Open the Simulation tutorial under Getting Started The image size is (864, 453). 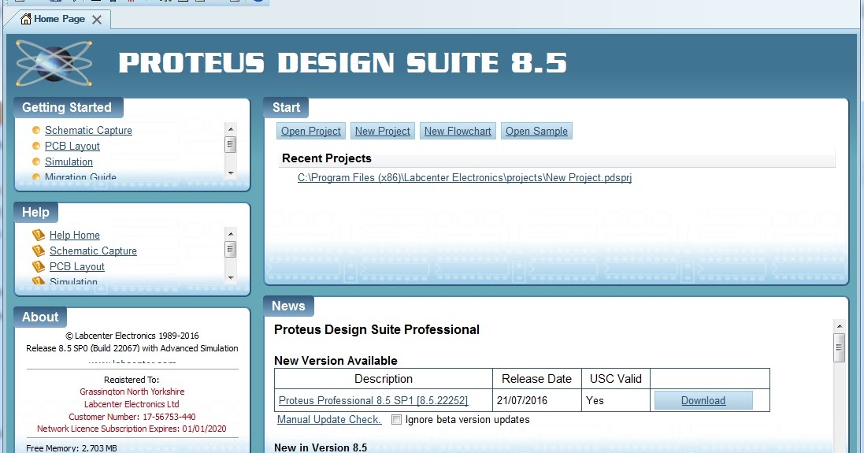[x=69, y=162]
